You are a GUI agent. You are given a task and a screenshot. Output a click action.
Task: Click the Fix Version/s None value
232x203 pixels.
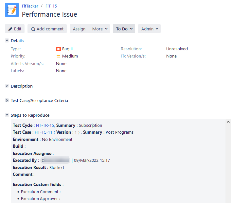click(x=171, y=56)
